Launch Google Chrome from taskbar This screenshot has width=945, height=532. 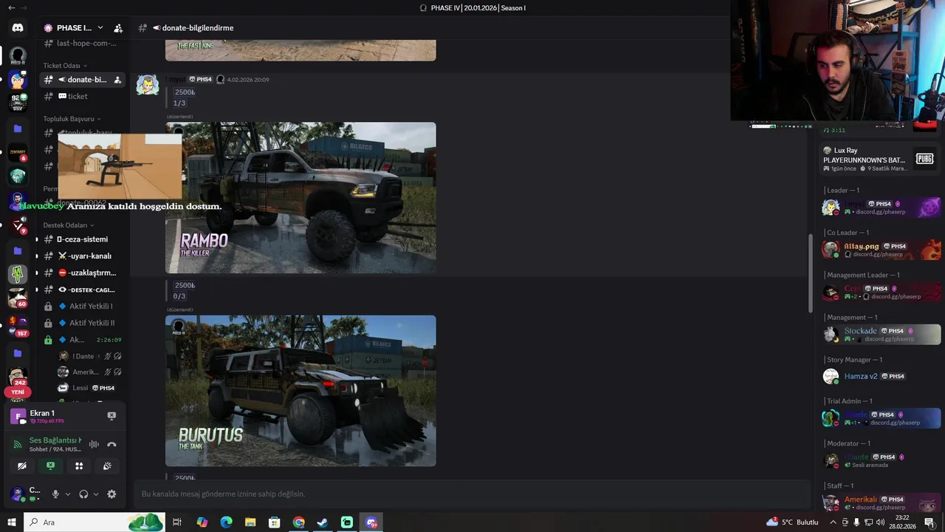coord(298,522)
